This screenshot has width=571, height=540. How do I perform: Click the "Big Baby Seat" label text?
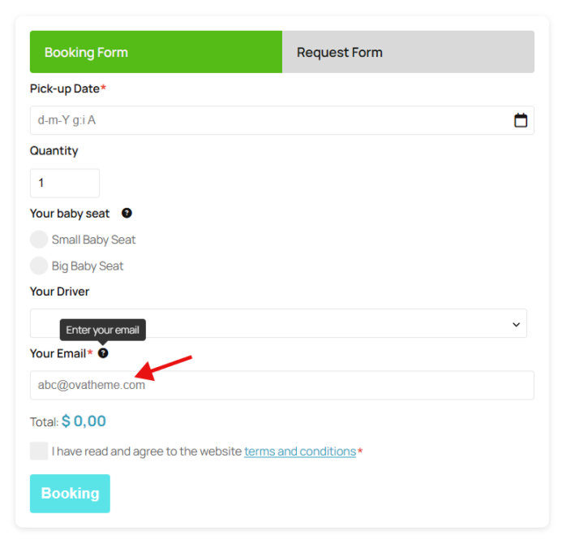[88, 266]
